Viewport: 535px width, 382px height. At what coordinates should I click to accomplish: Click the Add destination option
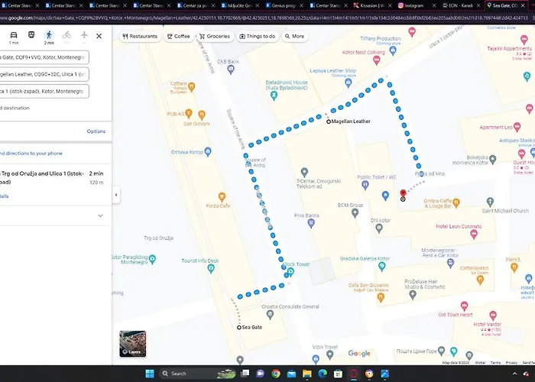[x=15, y=108]
